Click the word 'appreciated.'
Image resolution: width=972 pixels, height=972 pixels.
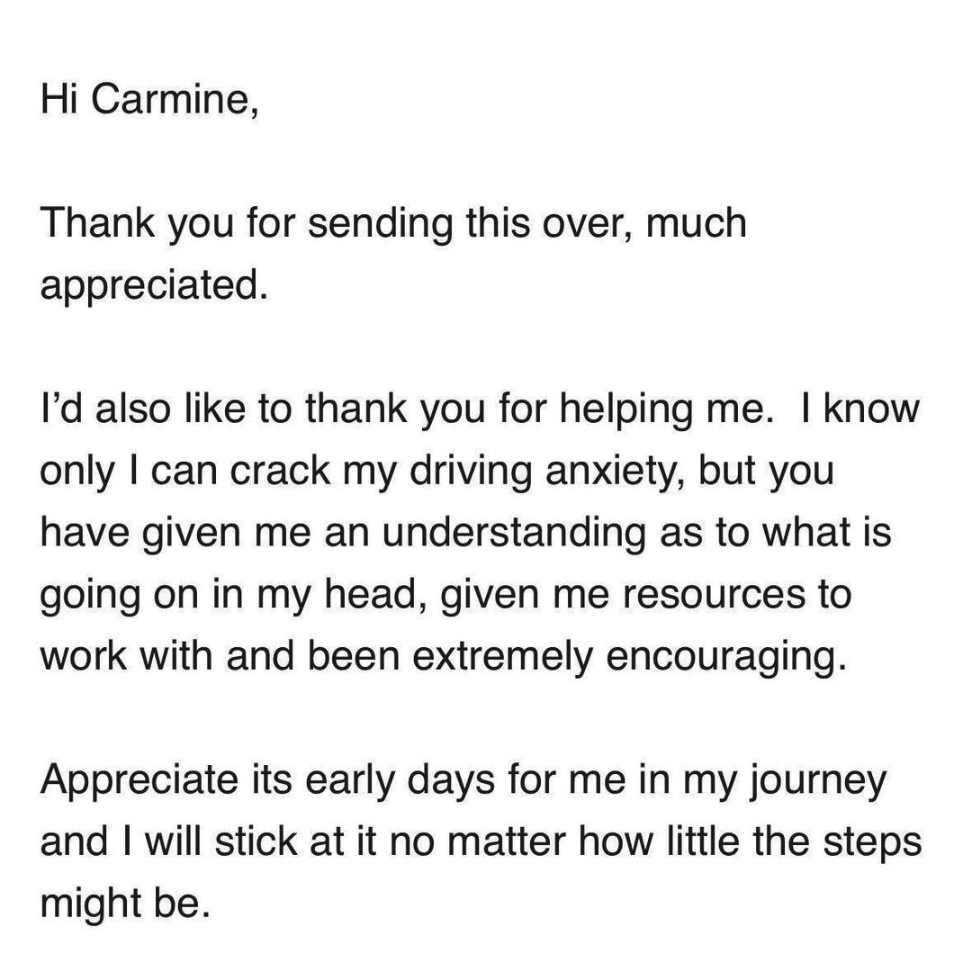pos(155,284)
